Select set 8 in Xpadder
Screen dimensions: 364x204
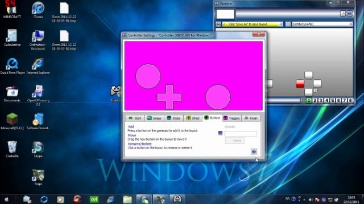(x=350, y=100)
